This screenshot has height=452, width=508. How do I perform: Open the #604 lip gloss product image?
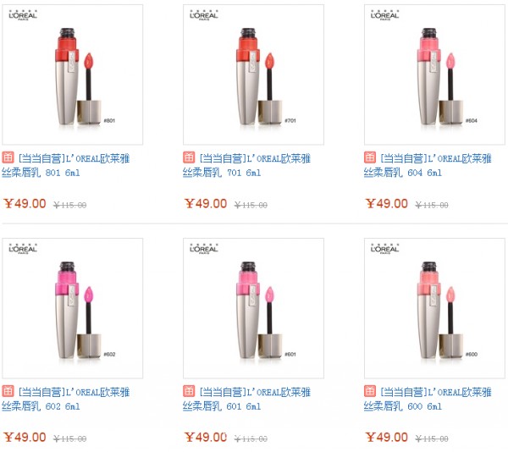pyautogui.click(x=434, y=74)
